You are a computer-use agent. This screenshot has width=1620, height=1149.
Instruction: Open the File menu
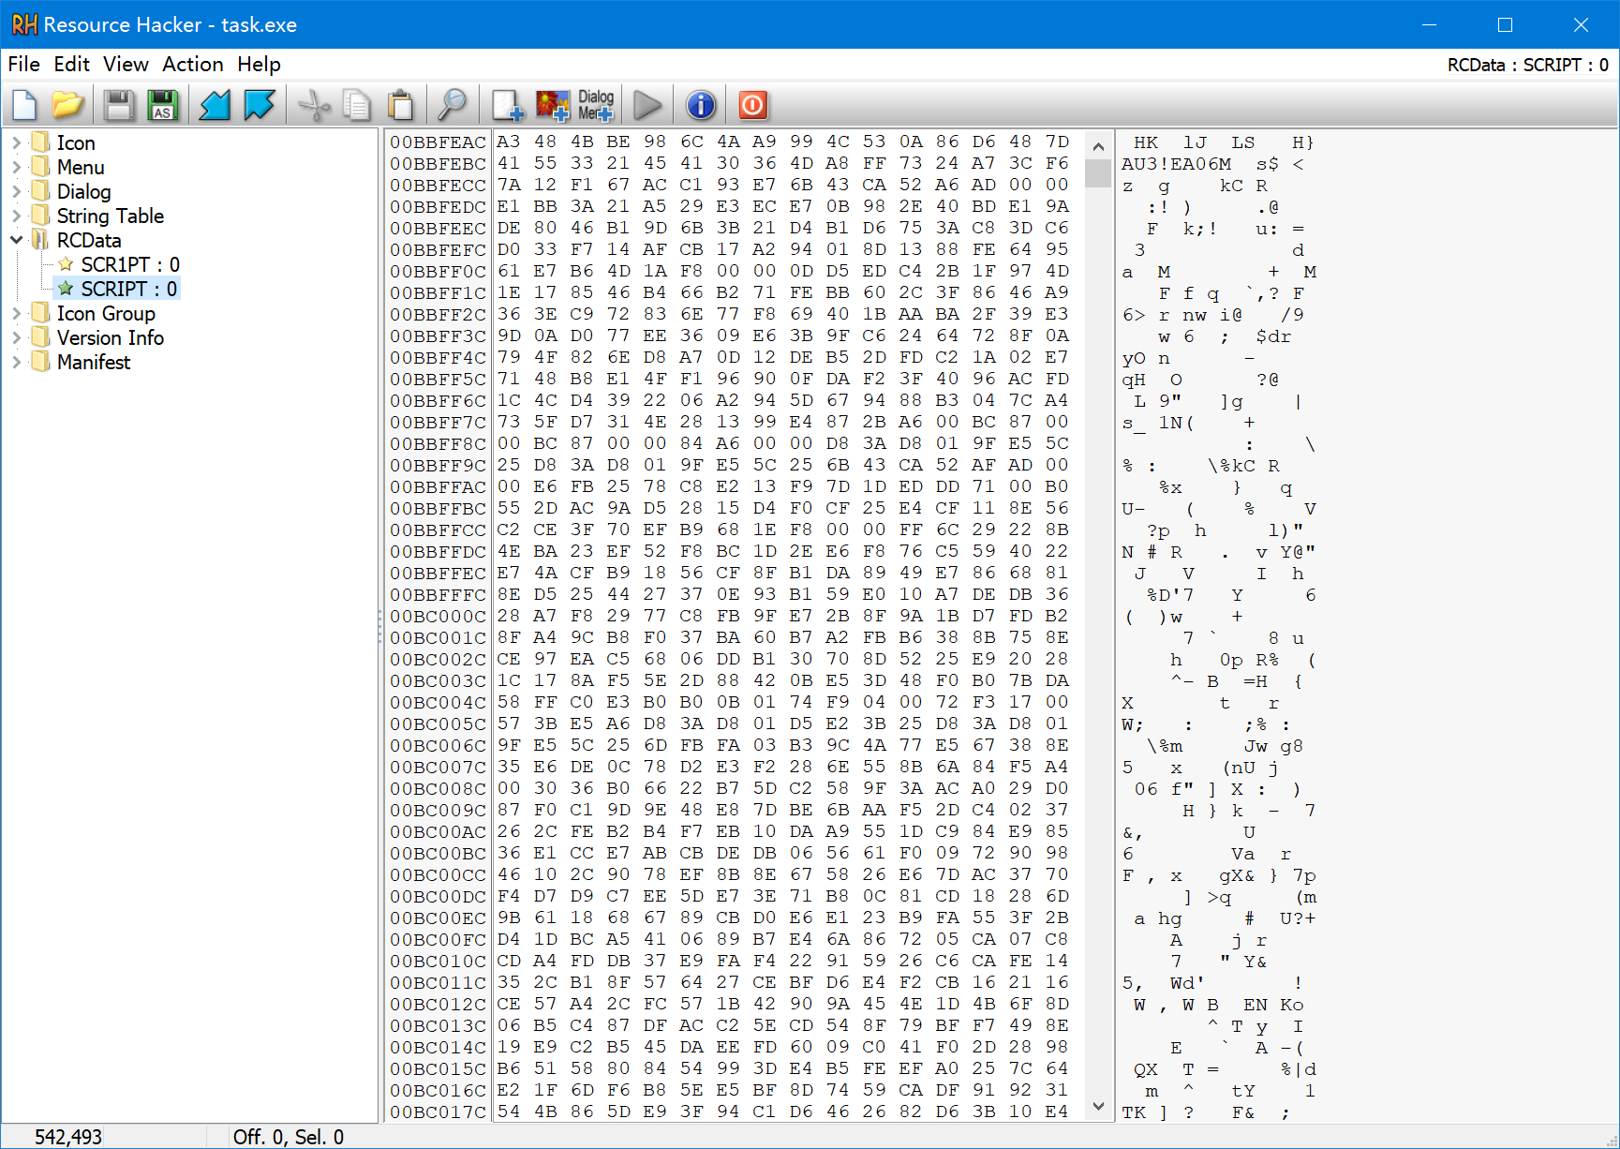point(23,64)
